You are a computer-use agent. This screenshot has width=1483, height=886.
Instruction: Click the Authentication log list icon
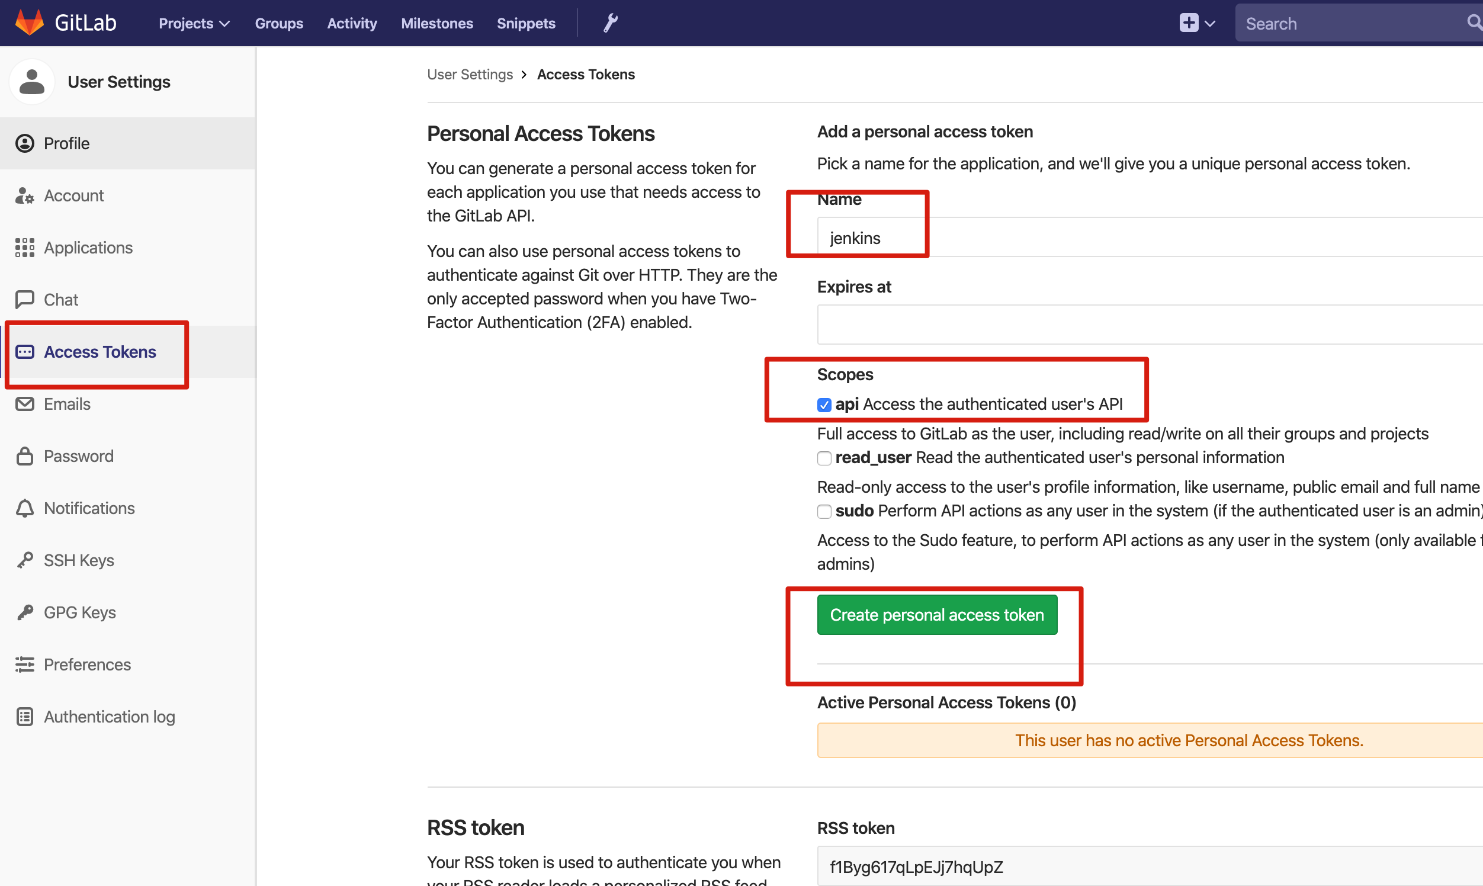point(24,717)
